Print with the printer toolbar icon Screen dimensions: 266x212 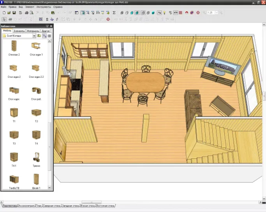point(26,13)
